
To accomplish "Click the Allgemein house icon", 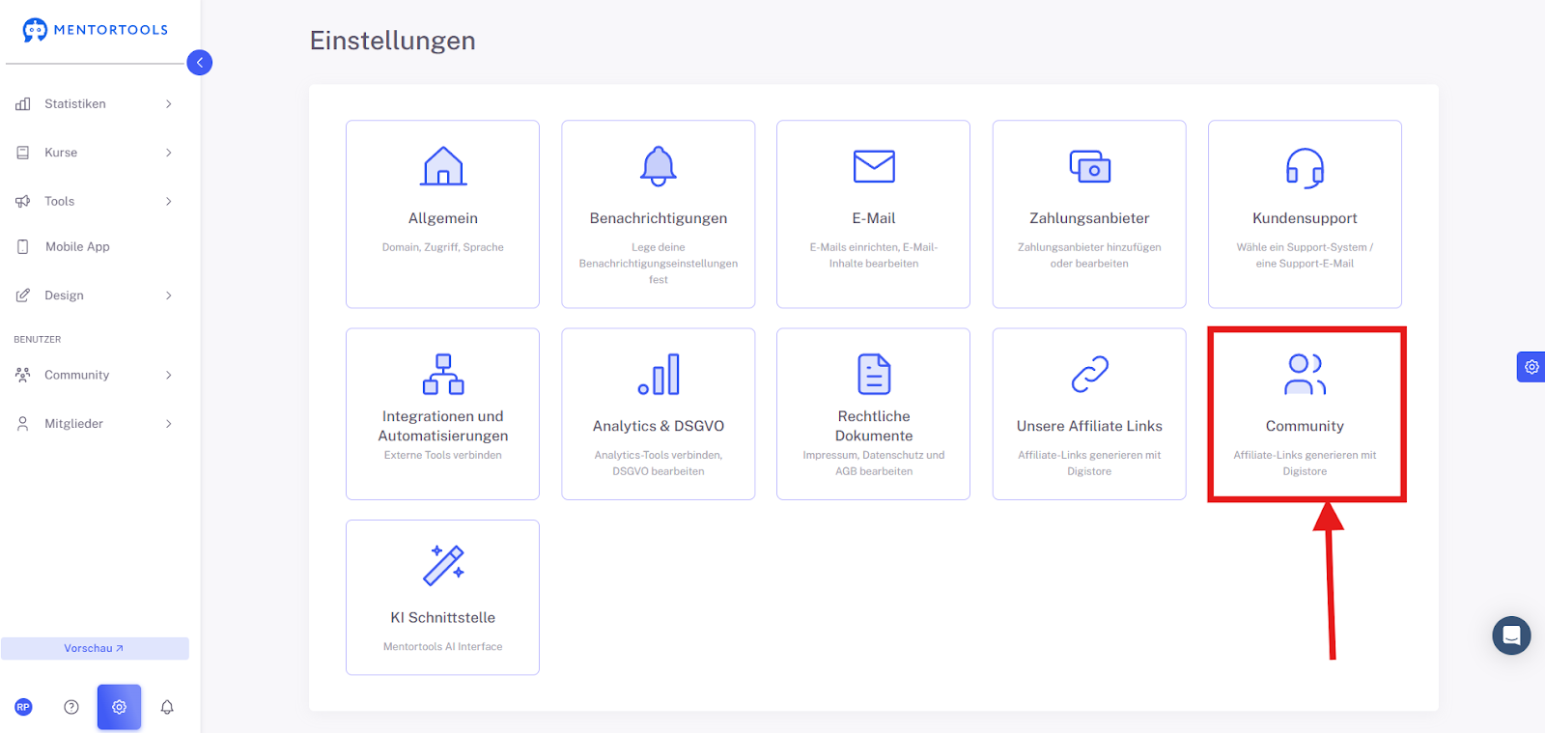I will pos(443,166).
